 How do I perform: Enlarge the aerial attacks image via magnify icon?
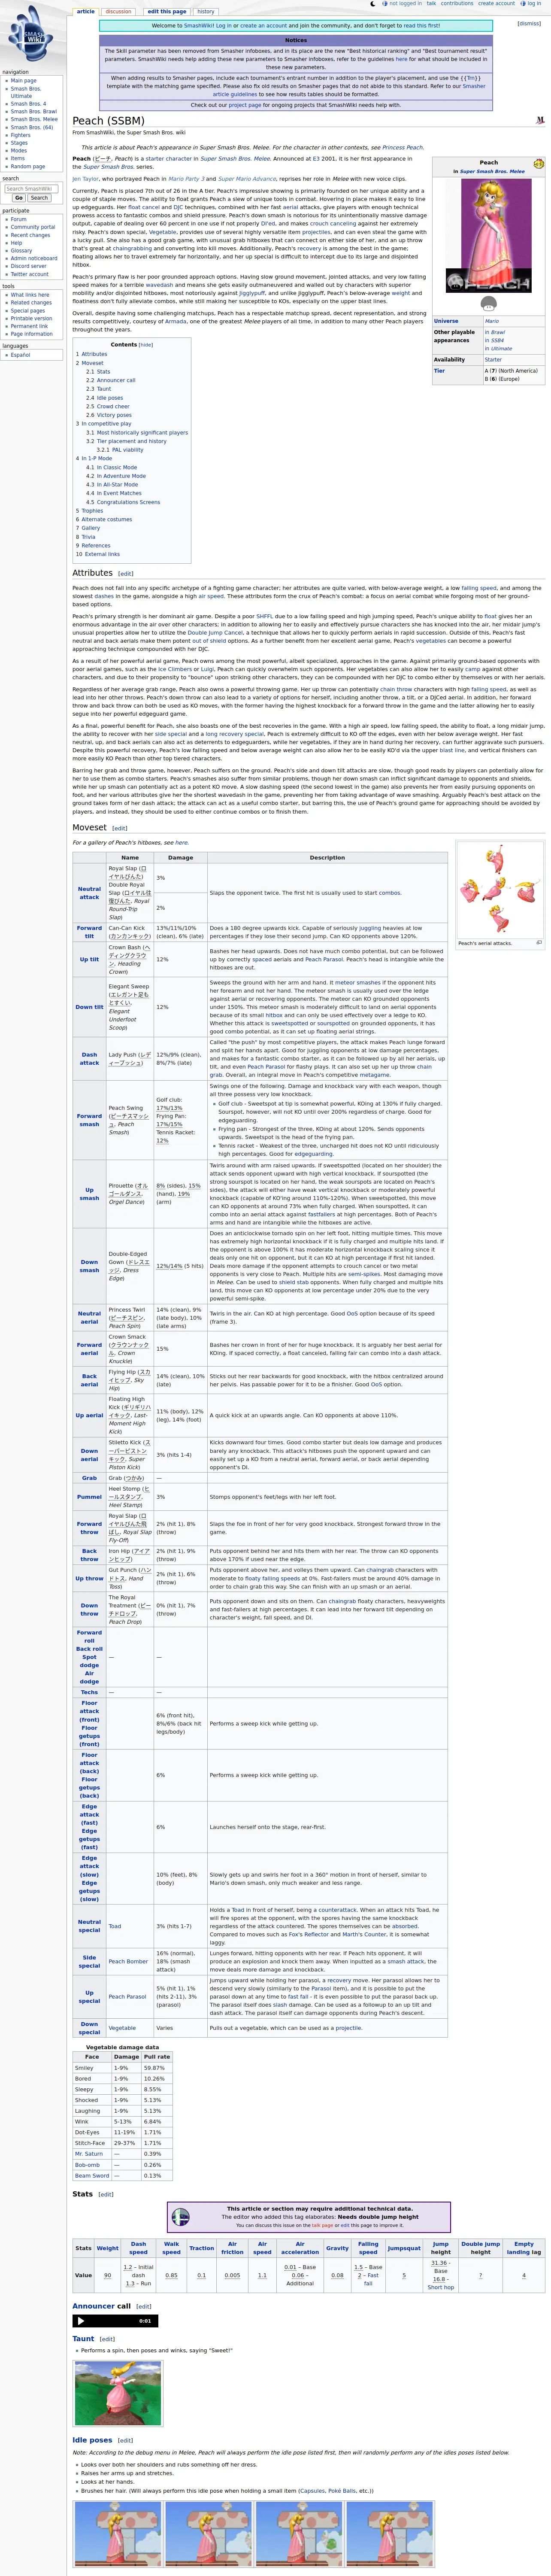(x=539, y=943)
